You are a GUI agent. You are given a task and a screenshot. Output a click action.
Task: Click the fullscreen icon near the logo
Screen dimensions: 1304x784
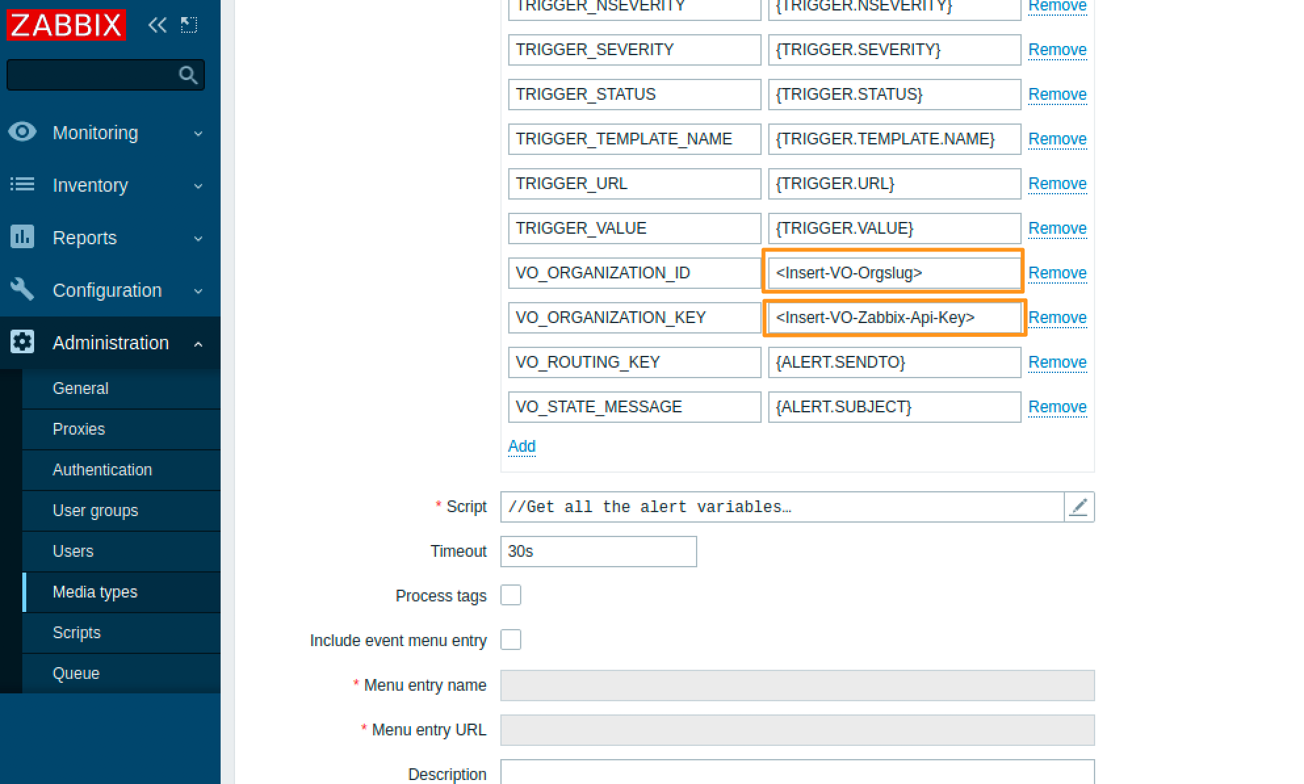[x=189, y=25]
